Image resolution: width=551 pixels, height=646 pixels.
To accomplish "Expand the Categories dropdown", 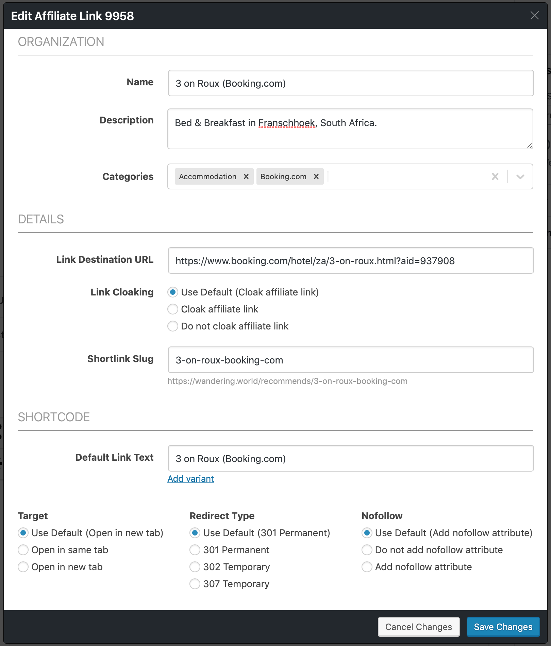I will click(520, 176).
